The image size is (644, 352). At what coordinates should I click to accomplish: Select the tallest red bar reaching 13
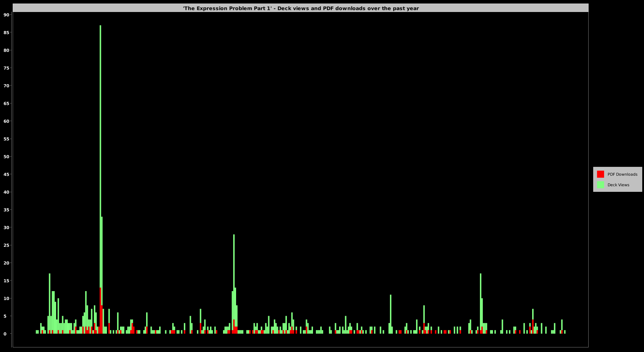click(x=100, y=311)
